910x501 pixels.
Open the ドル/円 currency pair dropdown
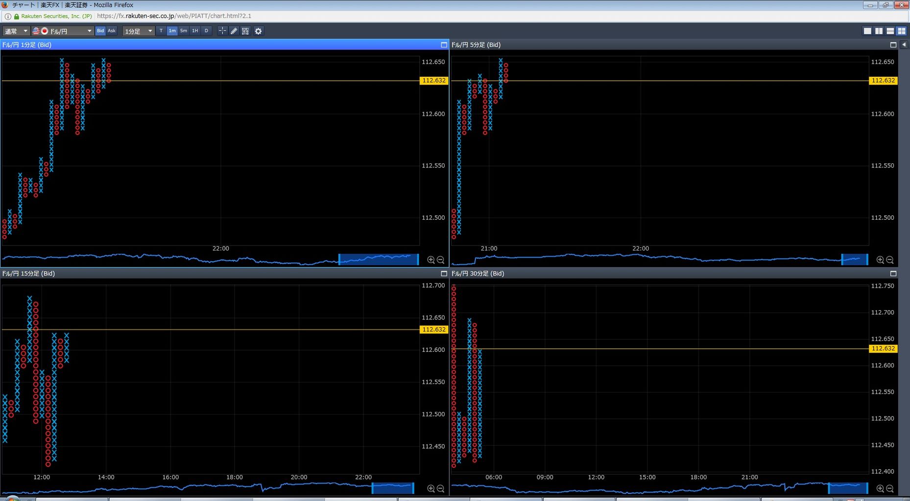[62, 31]
